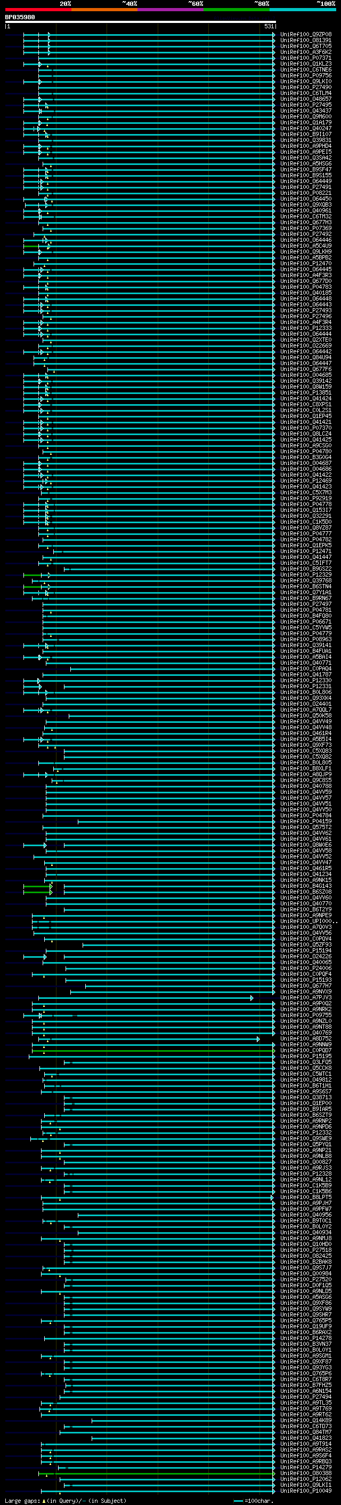
Task: Click the UniRef100_Q40247 label
Action: 306,129
